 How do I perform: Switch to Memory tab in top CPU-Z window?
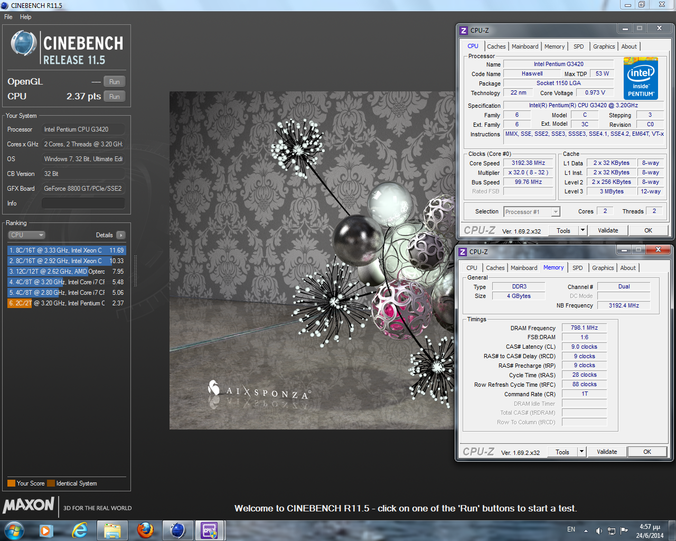coord(555,46)
